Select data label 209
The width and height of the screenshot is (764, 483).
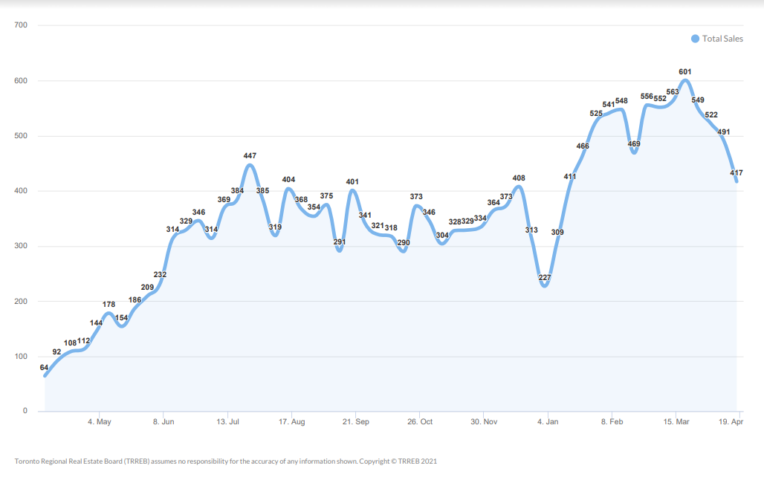[147, 287]
